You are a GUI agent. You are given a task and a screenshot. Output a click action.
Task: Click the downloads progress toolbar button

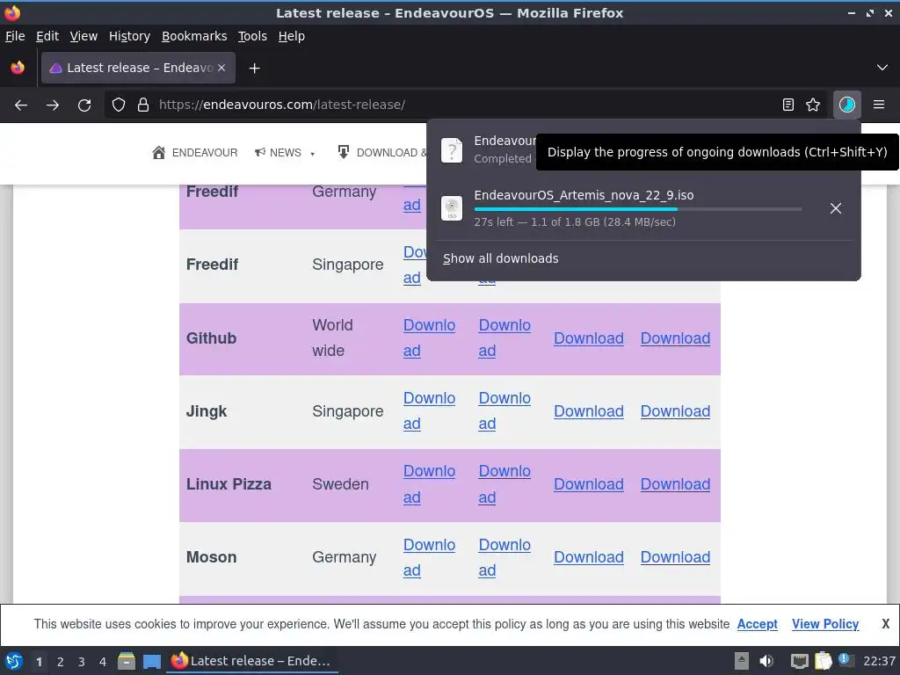846,105
